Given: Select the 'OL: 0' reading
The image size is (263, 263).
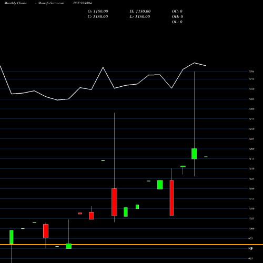Looking at the screenshot, I should (177, 22).
